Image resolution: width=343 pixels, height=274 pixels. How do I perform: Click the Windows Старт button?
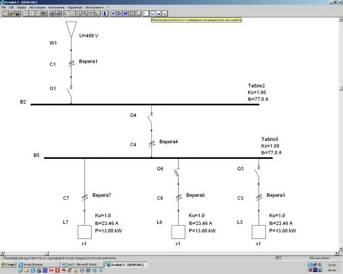8,264
